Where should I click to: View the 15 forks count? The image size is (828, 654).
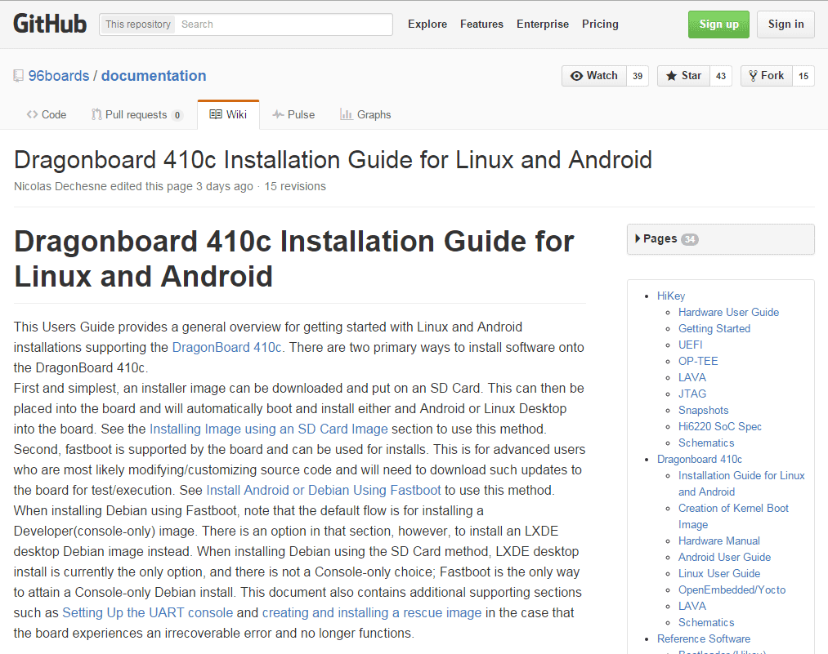pos(803,76)
